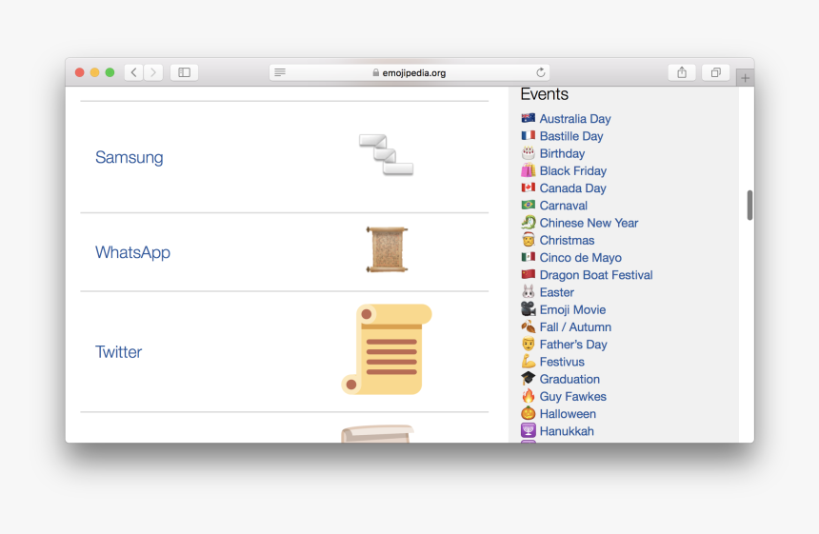Image resolution: width=819 pixels, height=534 pixels.
Task: Open the Easter link
Action: 557,292
